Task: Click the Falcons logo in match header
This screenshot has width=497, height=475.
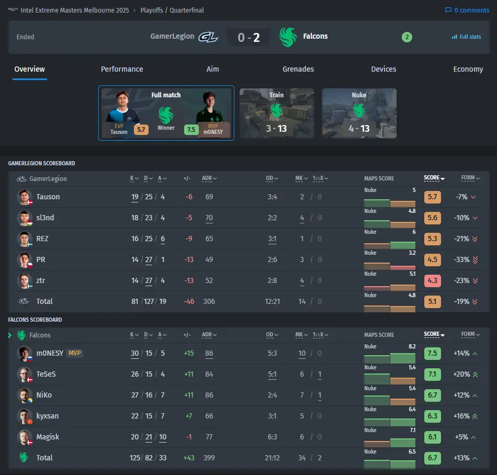Action: (288, 37)
